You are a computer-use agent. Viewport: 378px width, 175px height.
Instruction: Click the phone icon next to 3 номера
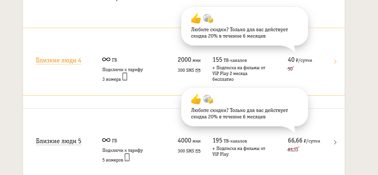125,77
